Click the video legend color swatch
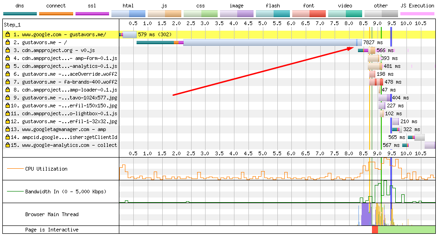 345,14
